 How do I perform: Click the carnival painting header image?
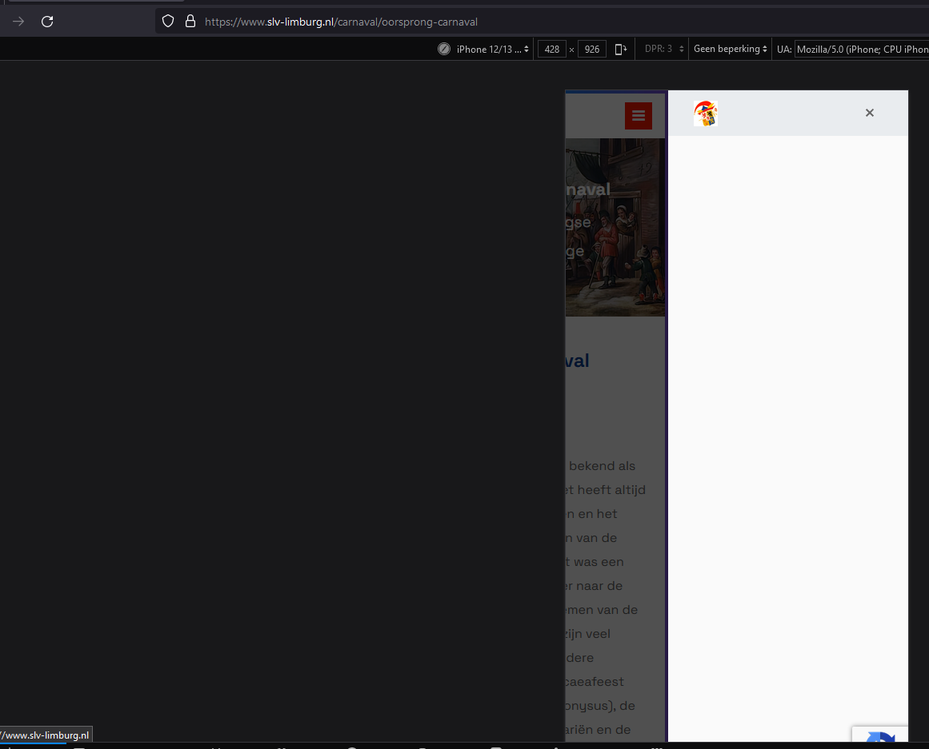pyautogui.click(x=615, y=227)
